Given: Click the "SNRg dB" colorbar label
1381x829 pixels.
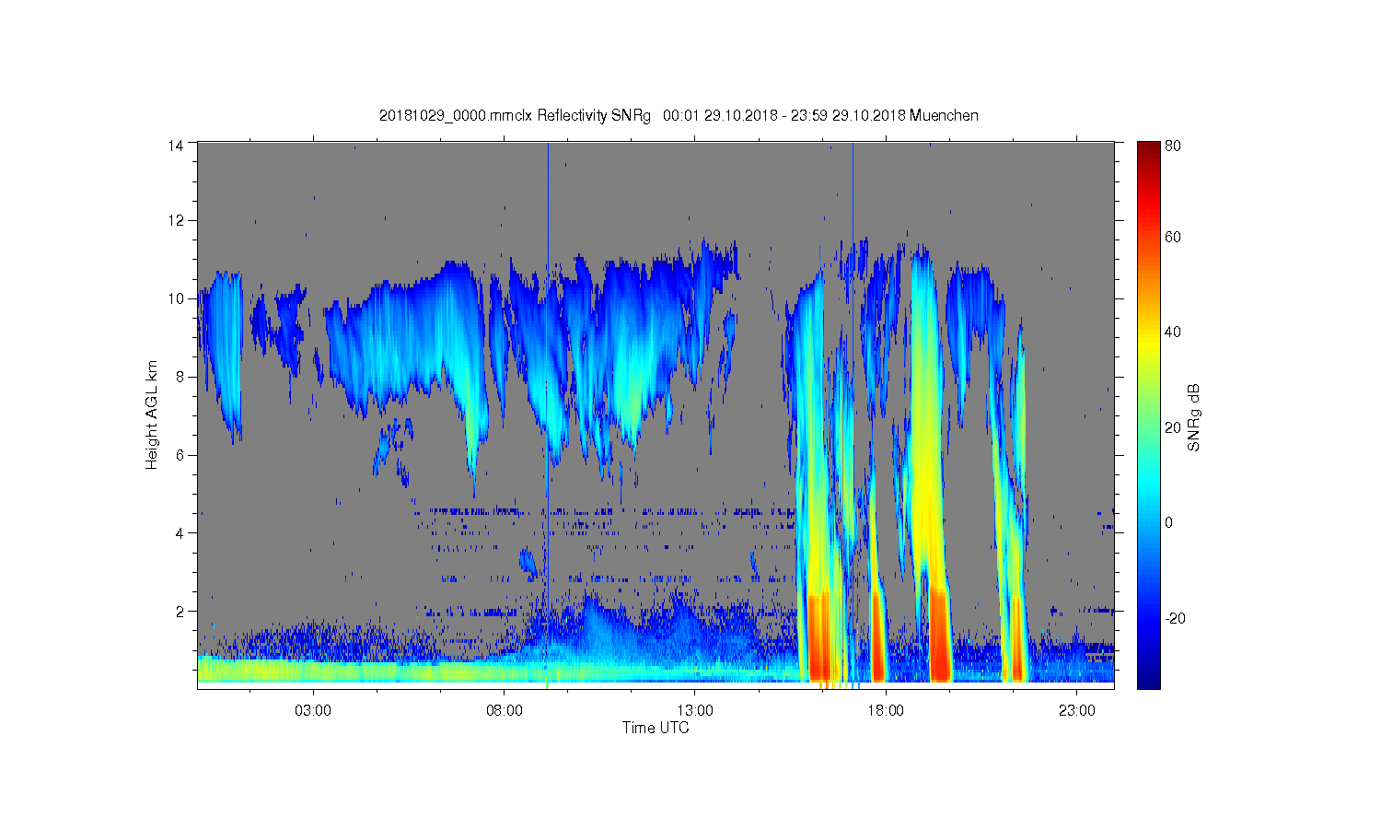Looking at the screenshot, I should click(x=1194, y=417).
